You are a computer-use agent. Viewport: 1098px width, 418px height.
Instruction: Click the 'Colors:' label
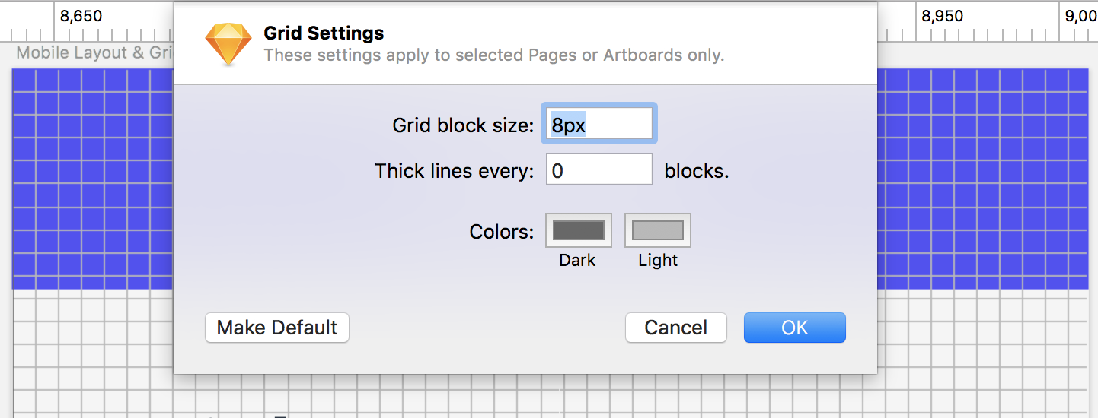pos(502,232)
